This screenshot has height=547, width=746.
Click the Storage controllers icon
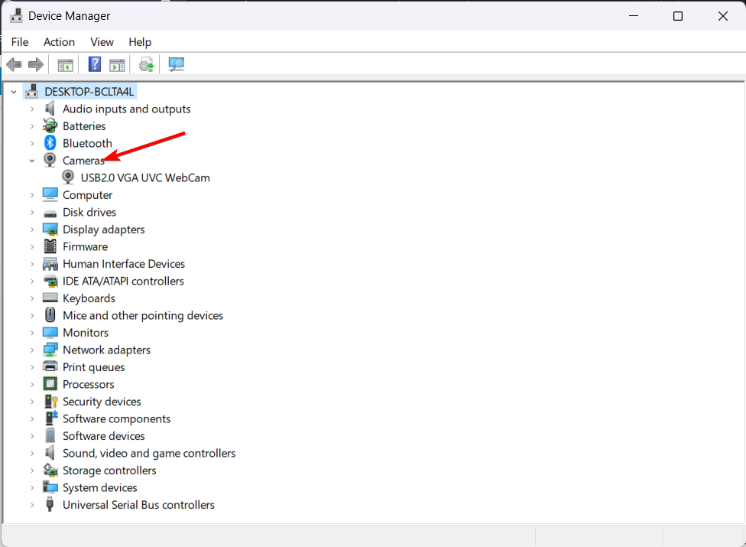[x=50, y=470]
